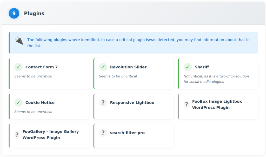Select FooGallery - Image Gallery WordPress Plugin title
This screenshot has height=157, width=266.
pos(50,135)
